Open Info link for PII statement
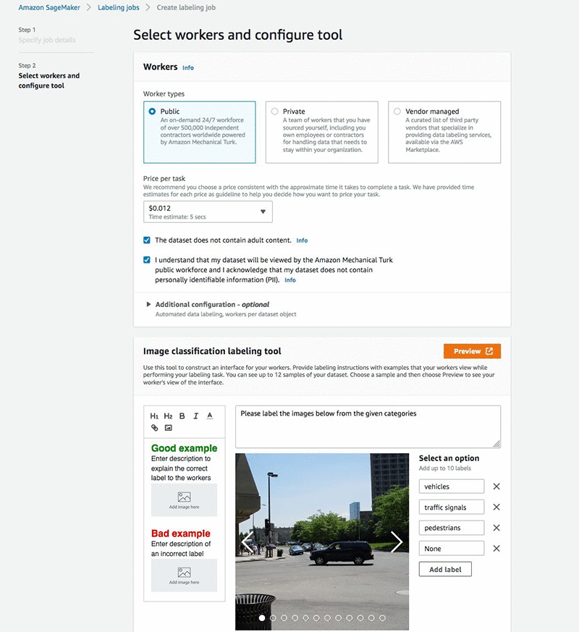Screen dimensions: 579x632 point(290,280)
